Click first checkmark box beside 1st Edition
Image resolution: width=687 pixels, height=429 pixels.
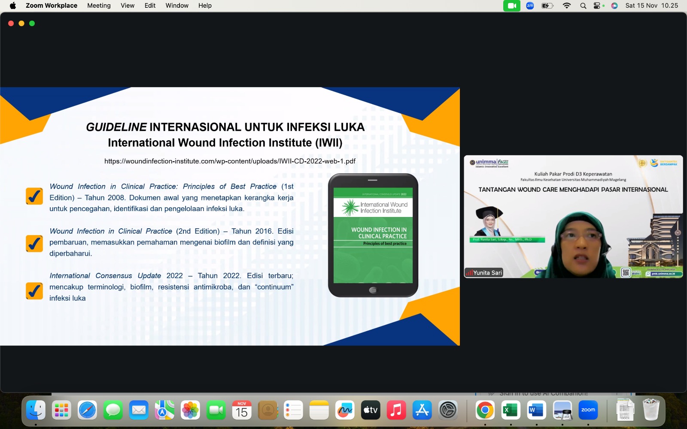point(34,196)
